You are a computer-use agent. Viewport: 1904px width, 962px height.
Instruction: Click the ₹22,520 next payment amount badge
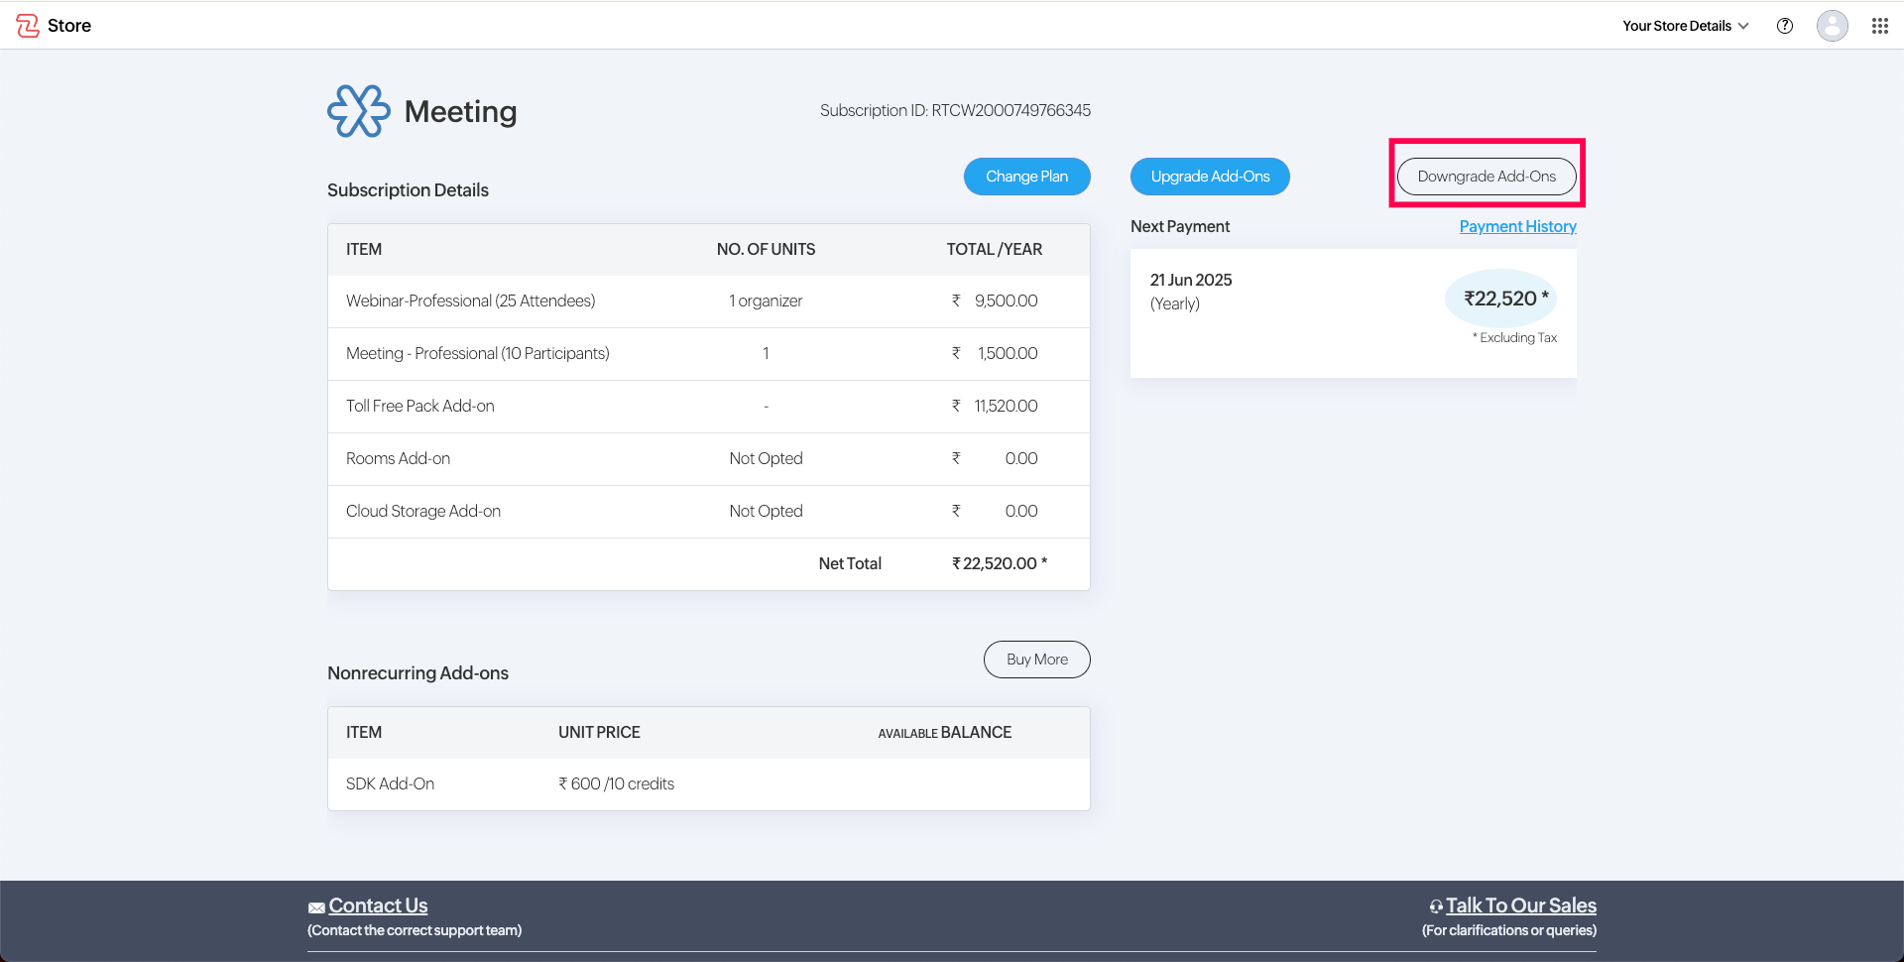[x=1501, y=299]
